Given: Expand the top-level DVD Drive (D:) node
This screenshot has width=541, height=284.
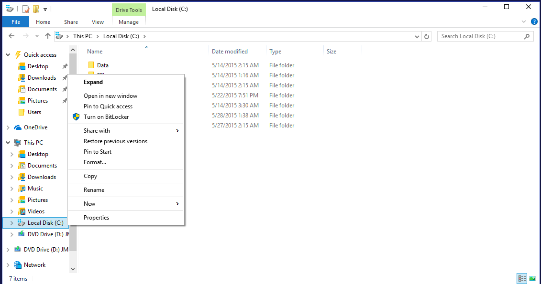Looking at the screenshot, I should point(8,250).
